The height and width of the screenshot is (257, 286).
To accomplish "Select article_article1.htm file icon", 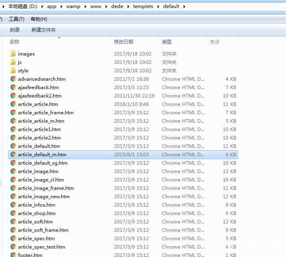I will click(13, 129).
